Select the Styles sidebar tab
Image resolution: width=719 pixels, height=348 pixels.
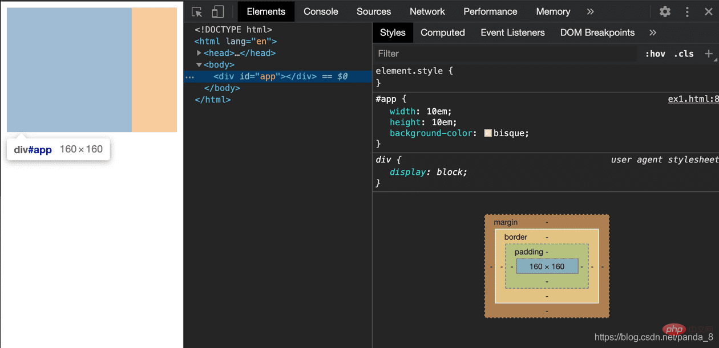(393, 32)
